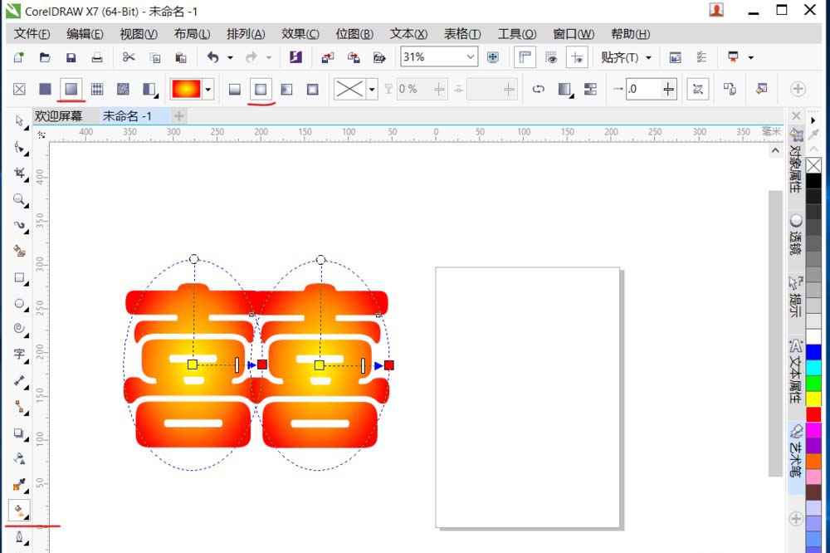Click the New document icon
Image resolution: width=830 pixels, height=553 pixels.
19,57
